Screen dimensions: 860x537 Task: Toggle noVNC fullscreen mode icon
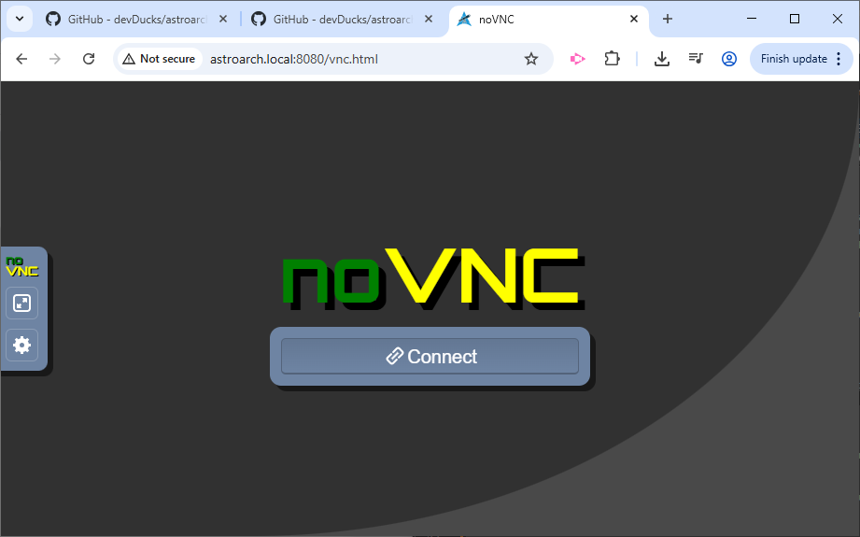pyautogui.click(x=21, y=303)
